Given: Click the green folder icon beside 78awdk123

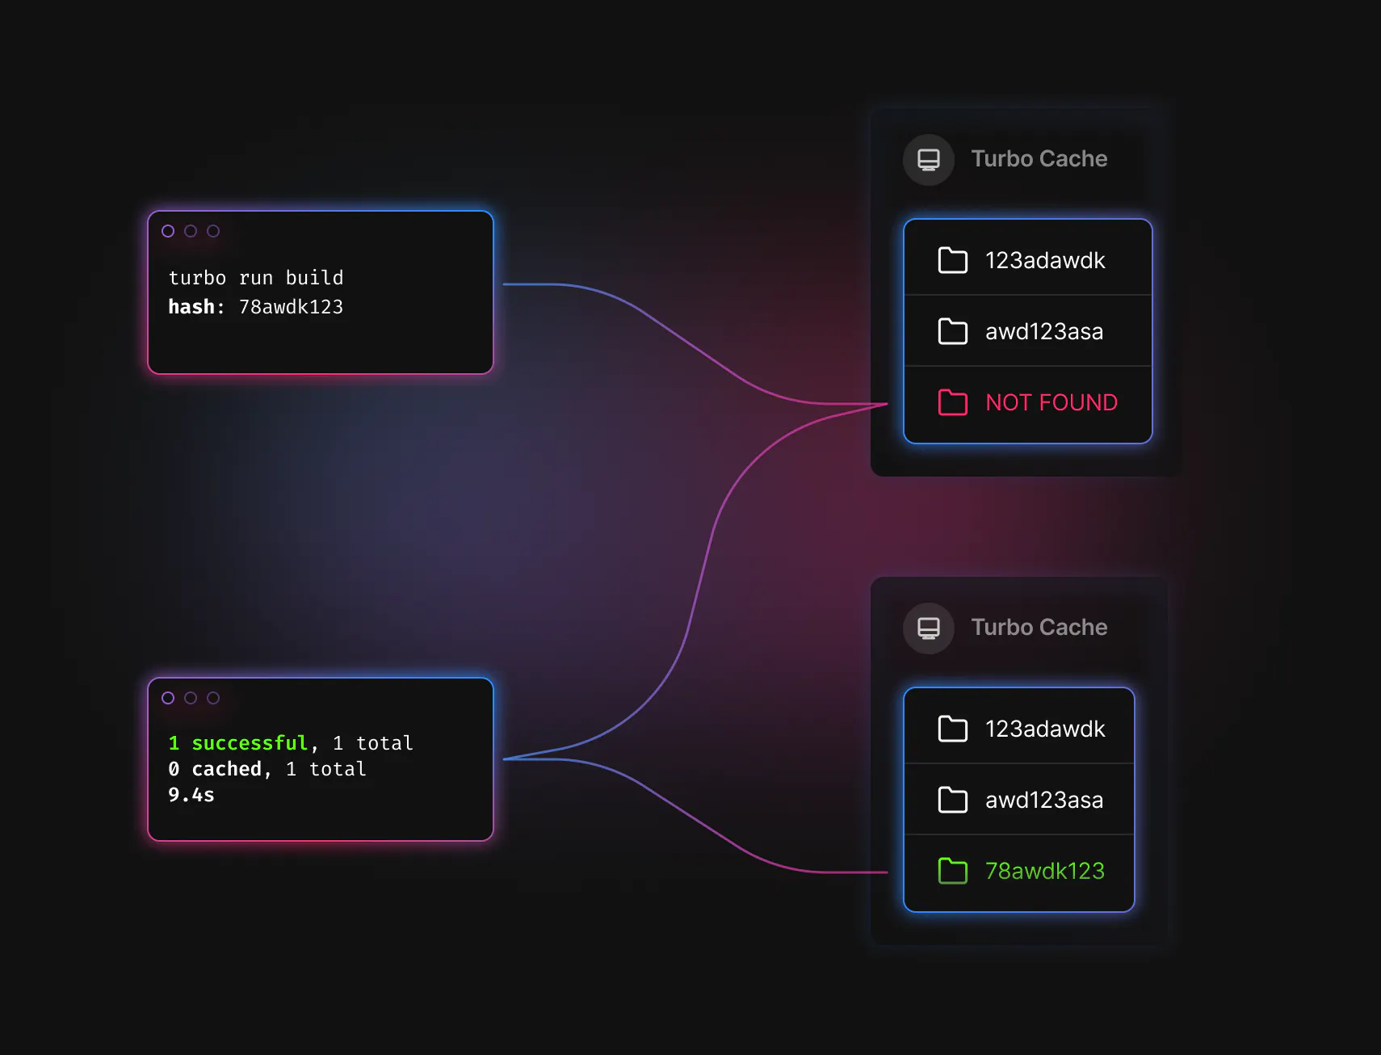Looking at the screenshot, I should tap(953, 871).
